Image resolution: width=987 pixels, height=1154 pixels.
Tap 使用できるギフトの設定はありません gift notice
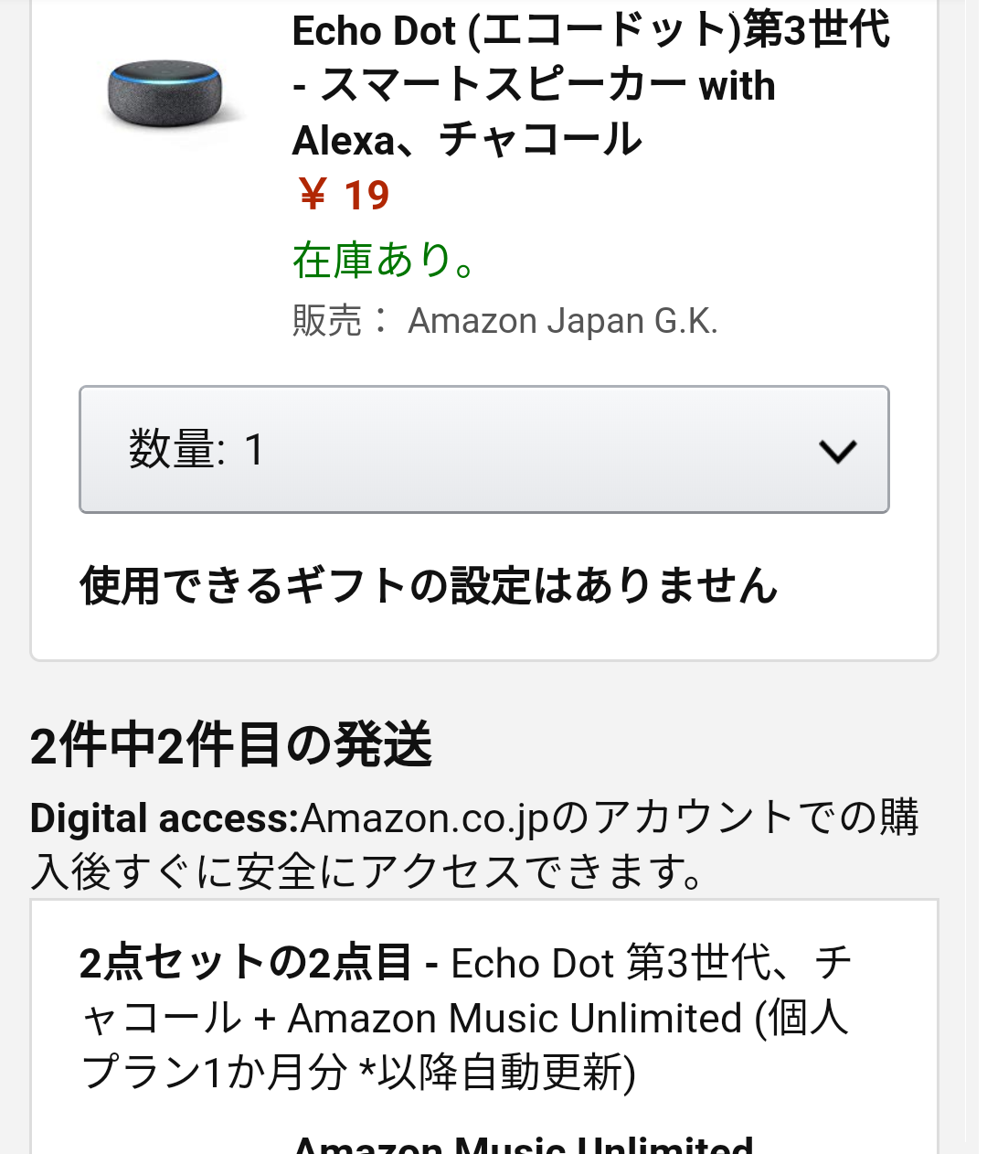429,585
